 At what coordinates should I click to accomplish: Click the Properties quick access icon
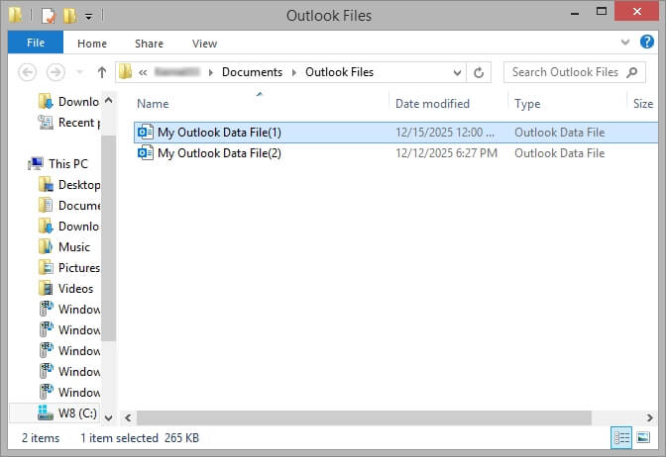[x=49, y=16]
